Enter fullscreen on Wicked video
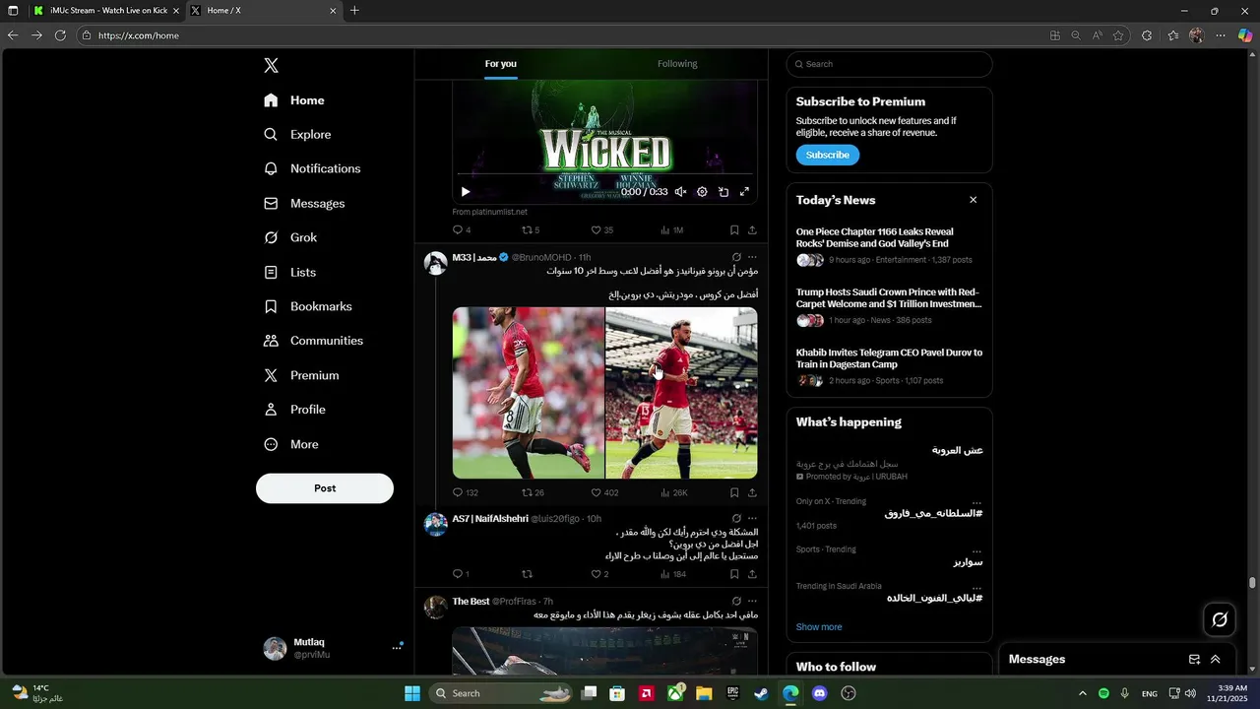Viewport: 1260px width, 709px height. click(745, 192)
